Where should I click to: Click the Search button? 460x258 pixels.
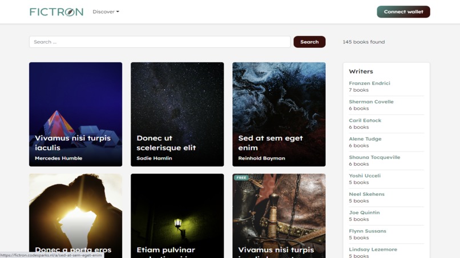(309, 42)
